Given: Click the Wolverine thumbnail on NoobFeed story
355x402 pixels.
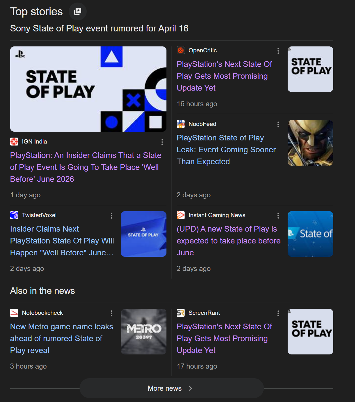Looking at the screenshot, I should [310, 143].
